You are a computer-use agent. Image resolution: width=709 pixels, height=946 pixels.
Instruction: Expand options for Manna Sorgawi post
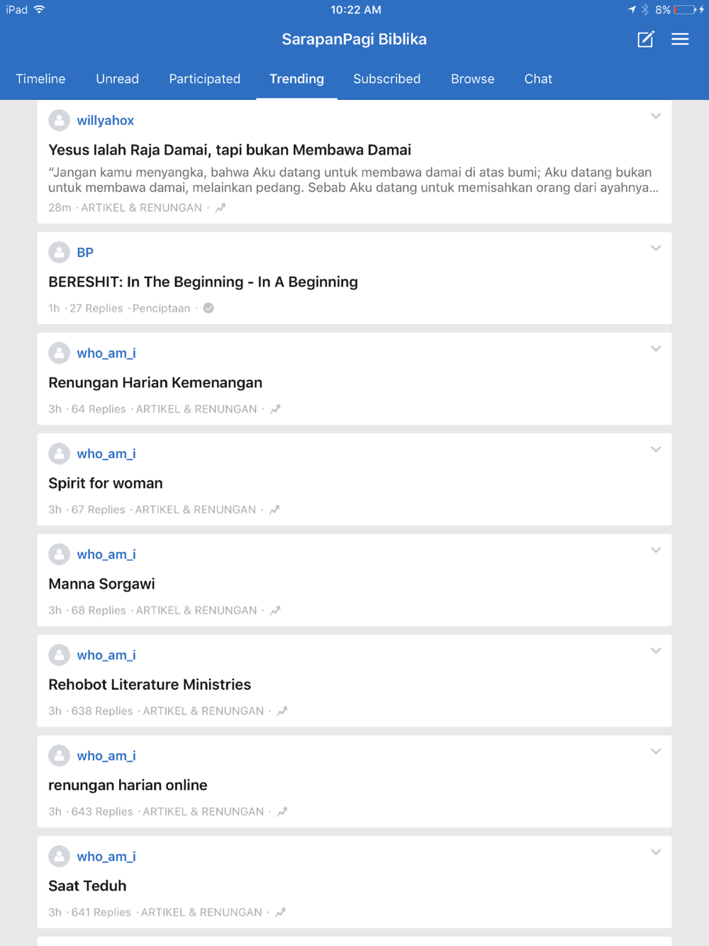[x=656, y=550]
